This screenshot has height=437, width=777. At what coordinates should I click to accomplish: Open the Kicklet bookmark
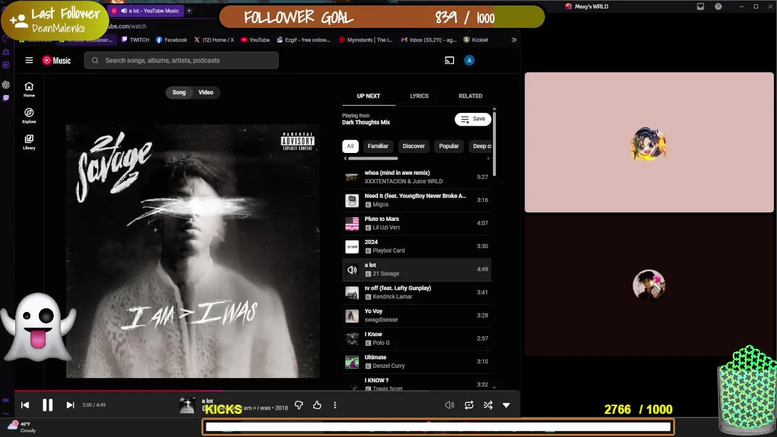click(x=475, y=40)
